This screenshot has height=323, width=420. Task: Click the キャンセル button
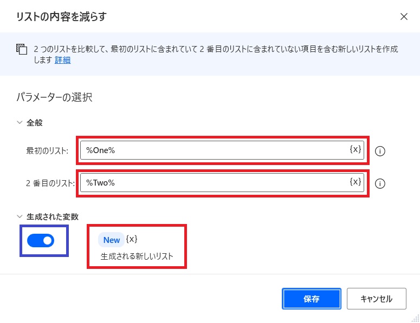pos(377,299)
